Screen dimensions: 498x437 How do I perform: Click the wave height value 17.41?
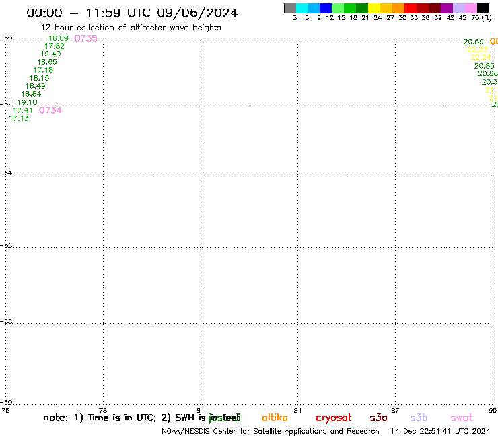point(23,110)
